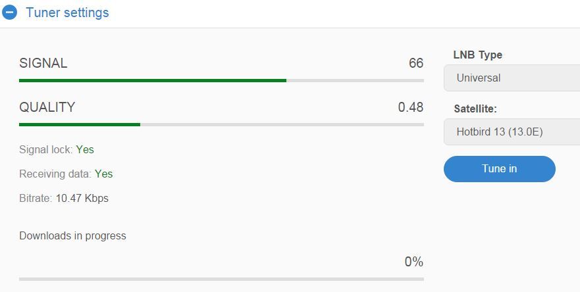Click the green quality level bar
580x292 pixels.
click(80, 124)
